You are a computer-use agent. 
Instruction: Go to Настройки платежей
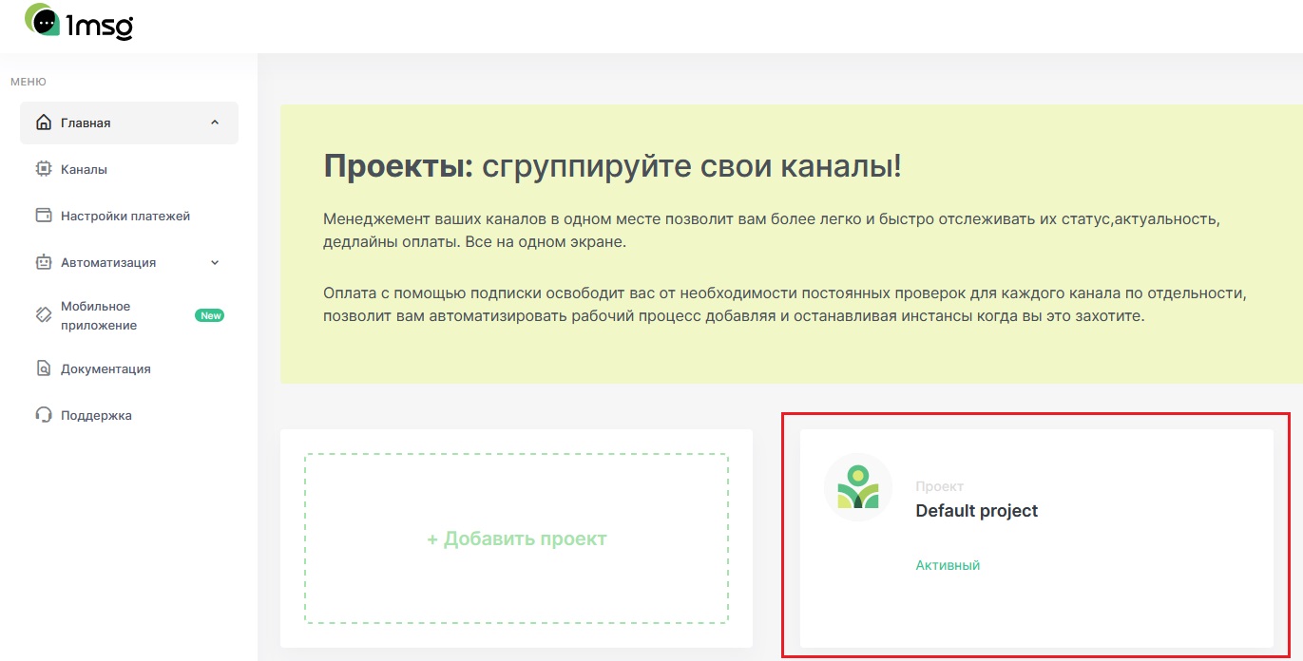pyautogui.click(x=125, y=216)
